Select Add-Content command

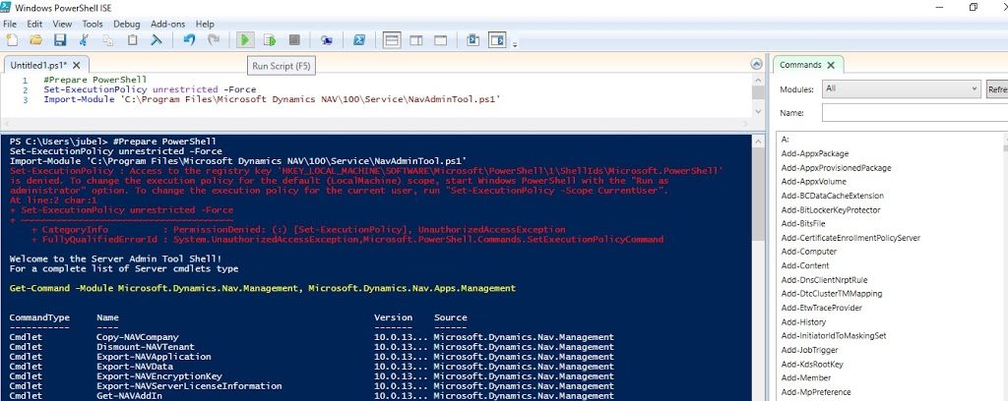tap(805, 265)
